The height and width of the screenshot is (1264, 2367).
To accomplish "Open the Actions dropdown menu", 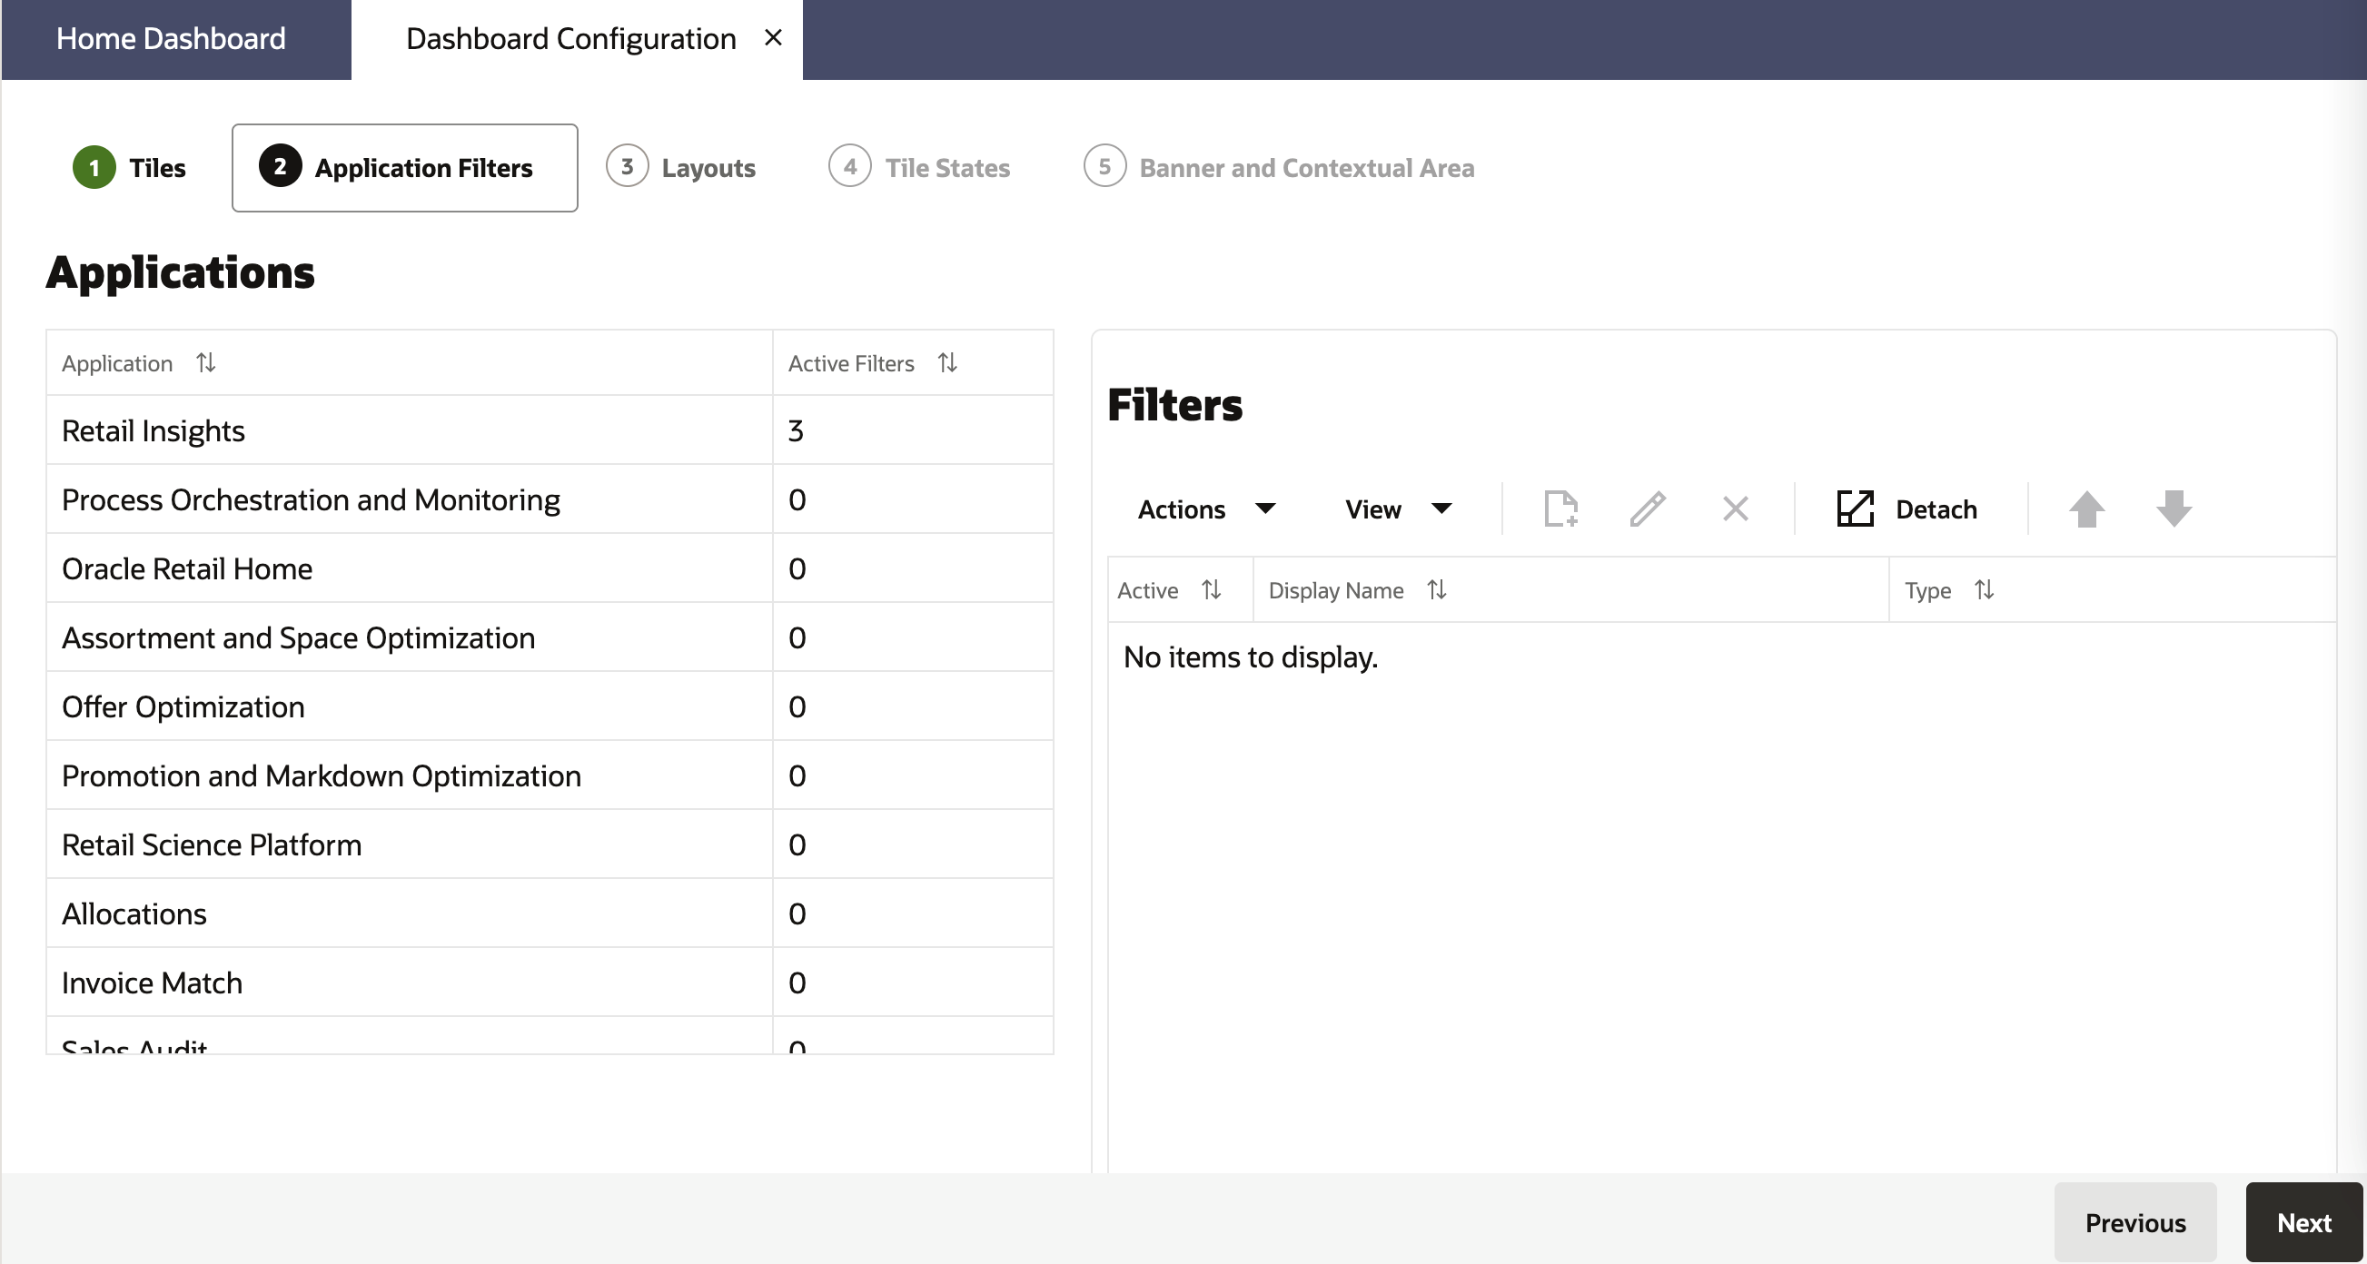I will (x=1204, y=509).
